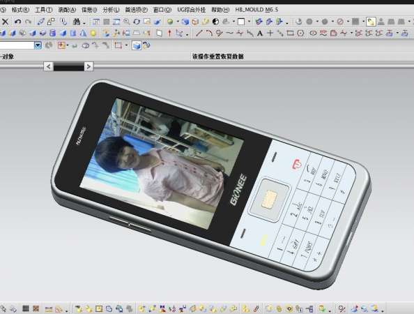This screenshot has height=314, width=414.
Task: Click the black X delete icon
Action: [x=6, y=22]
